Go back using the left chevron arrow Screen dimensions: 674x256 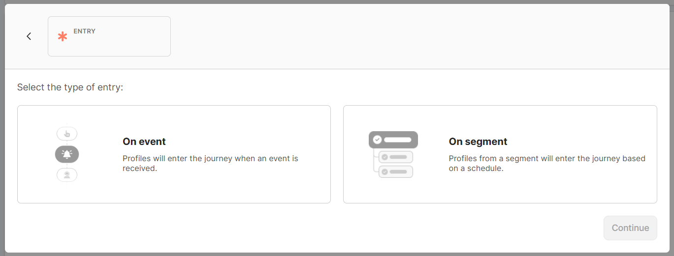(29, 36)
